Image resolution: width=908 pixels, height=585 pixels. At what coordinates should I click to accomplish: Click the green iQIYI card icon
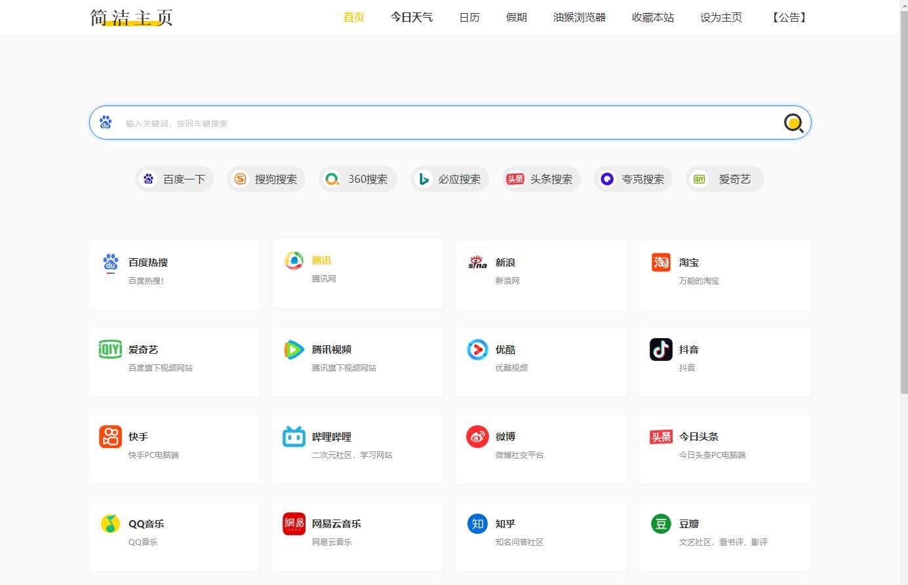[110, 349]
